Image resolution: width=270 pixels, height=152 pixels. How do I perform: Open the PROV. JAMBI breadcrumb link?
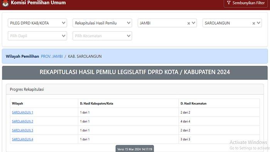coord(52,56)
